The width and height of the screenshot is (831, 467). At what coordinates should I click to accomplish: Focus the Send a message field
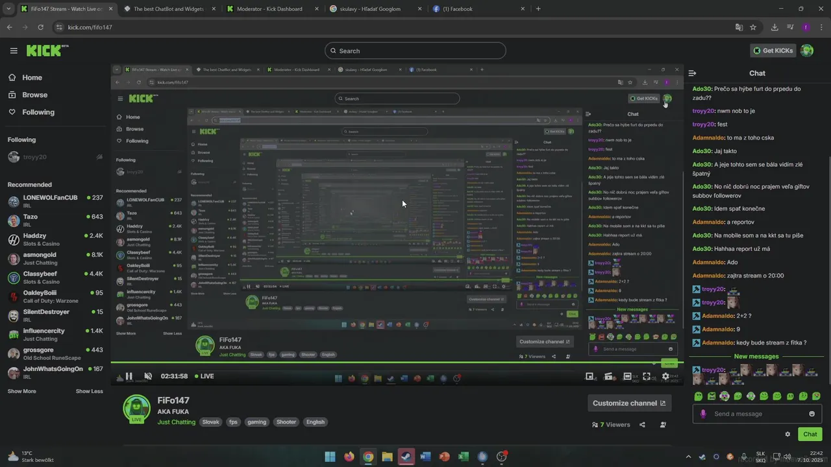[x=758, y=414]
